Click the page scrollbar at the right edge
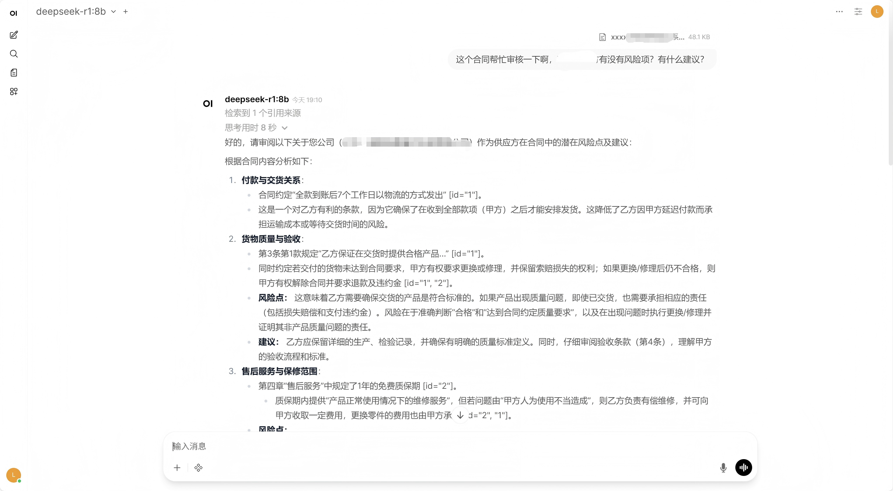Screen dimensions: 893x491 click(890, 84)
